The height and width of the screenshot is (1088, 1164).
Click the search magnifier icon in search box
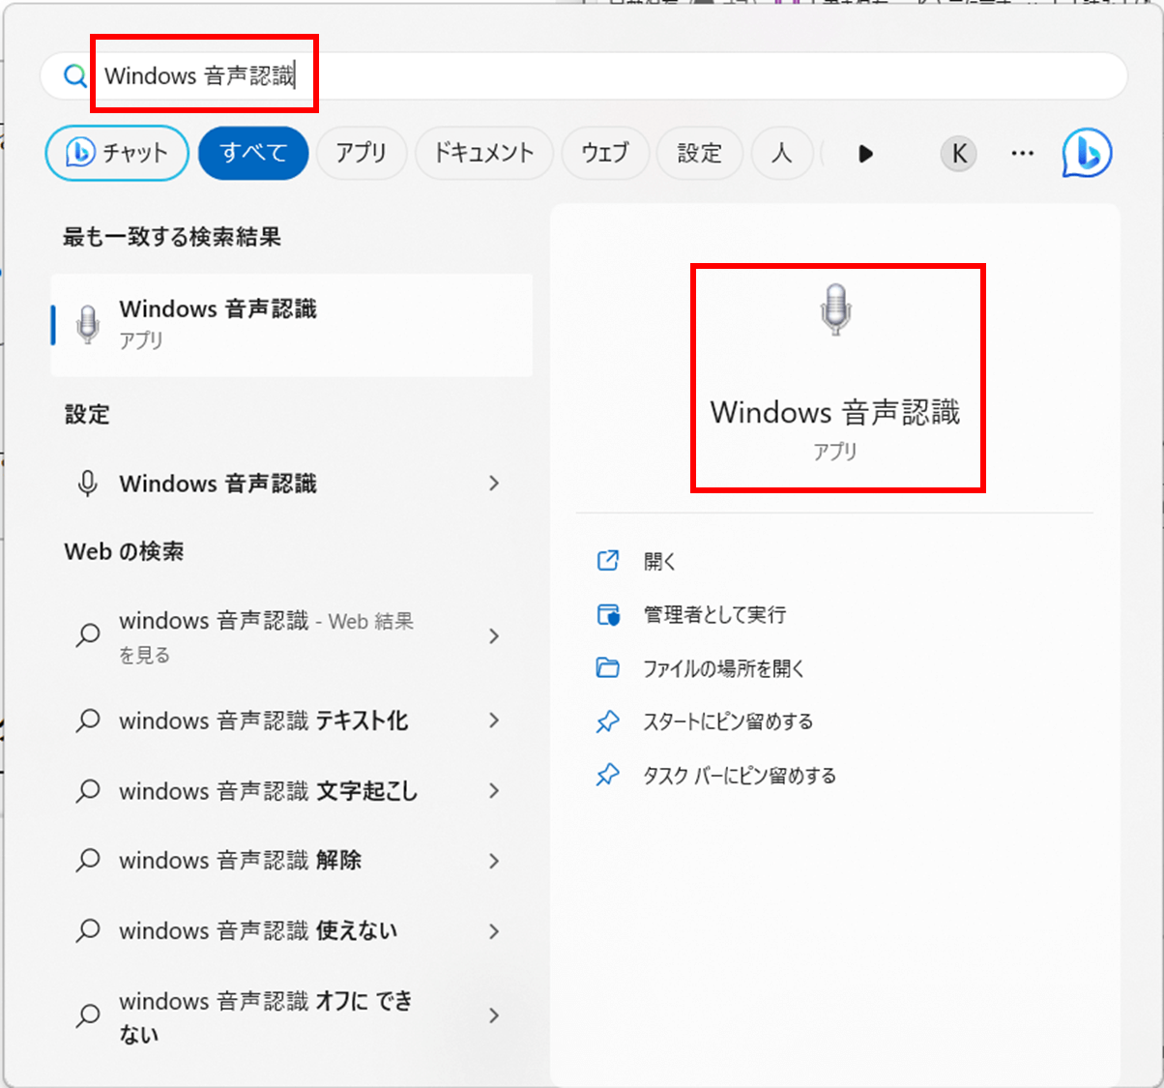tap(74, 75)
